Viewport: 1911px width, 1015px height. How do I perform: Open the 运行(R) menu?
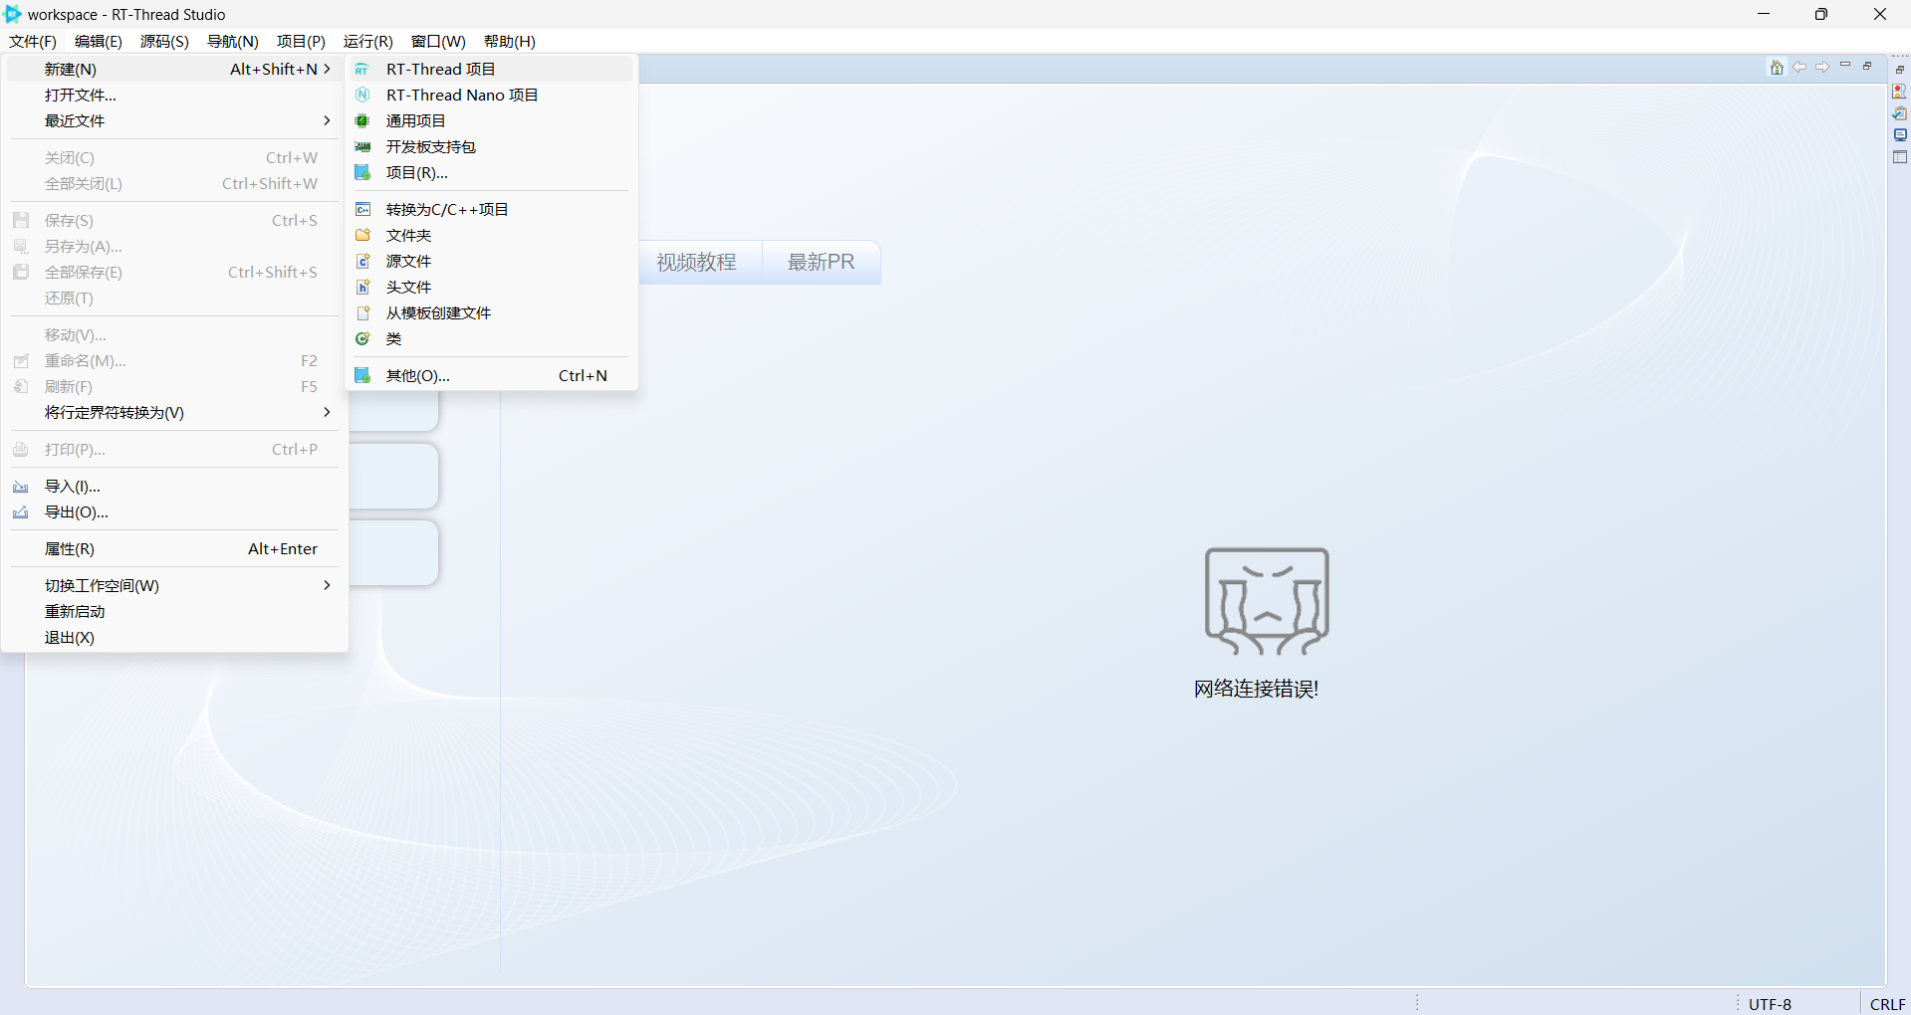point(368,41)
